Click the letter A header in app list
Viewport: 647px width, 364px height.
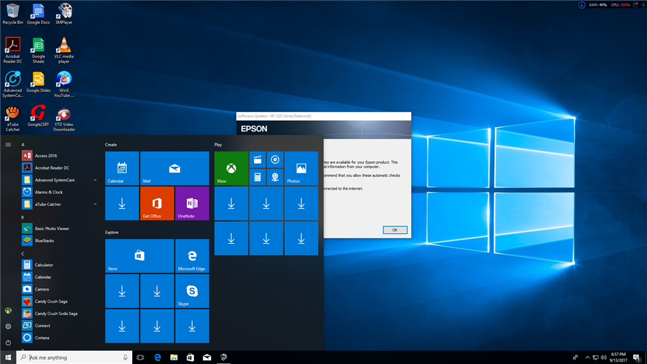click(x=23, y=145)
